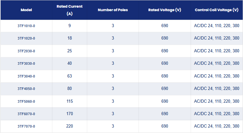
Task: Click the Rated Voltage (V) header
Action: 164,10
